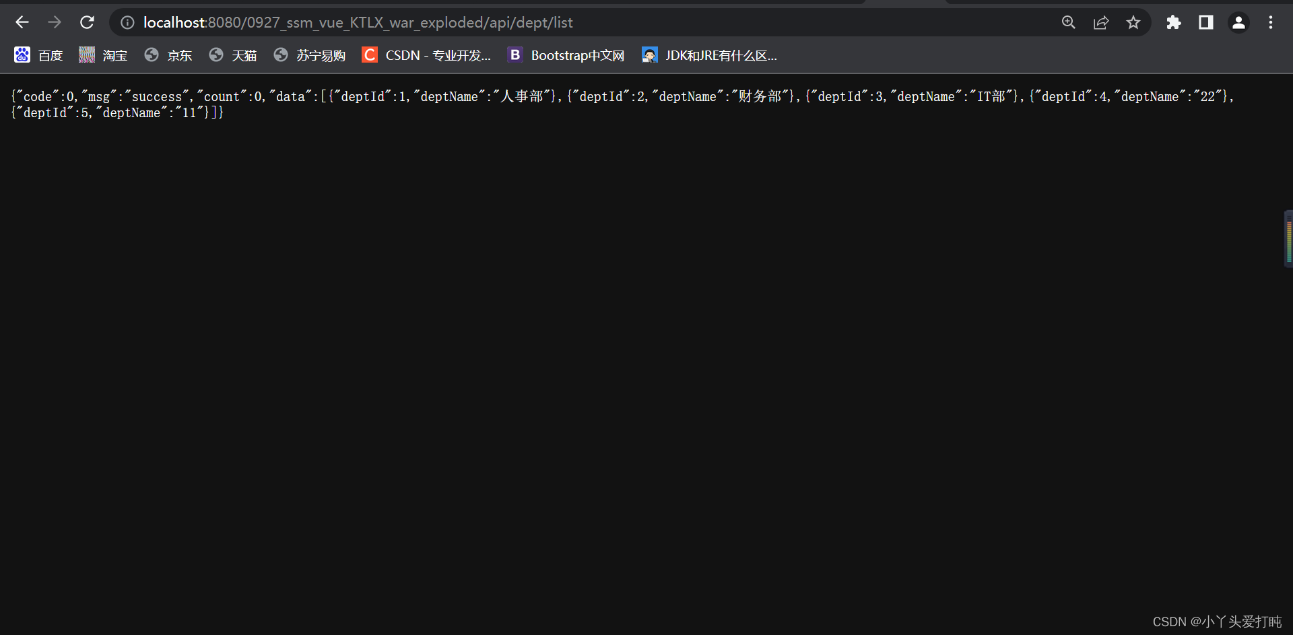Screen dimensions: 1293x635
Task: Click the "deptId":5 entry text
Action: [x=53, y=113]
